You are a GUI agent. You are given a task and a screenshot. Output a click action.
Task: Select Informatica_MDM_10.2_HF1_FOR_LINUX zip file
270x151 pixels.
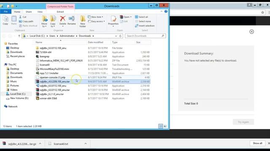tap(93, 60)
